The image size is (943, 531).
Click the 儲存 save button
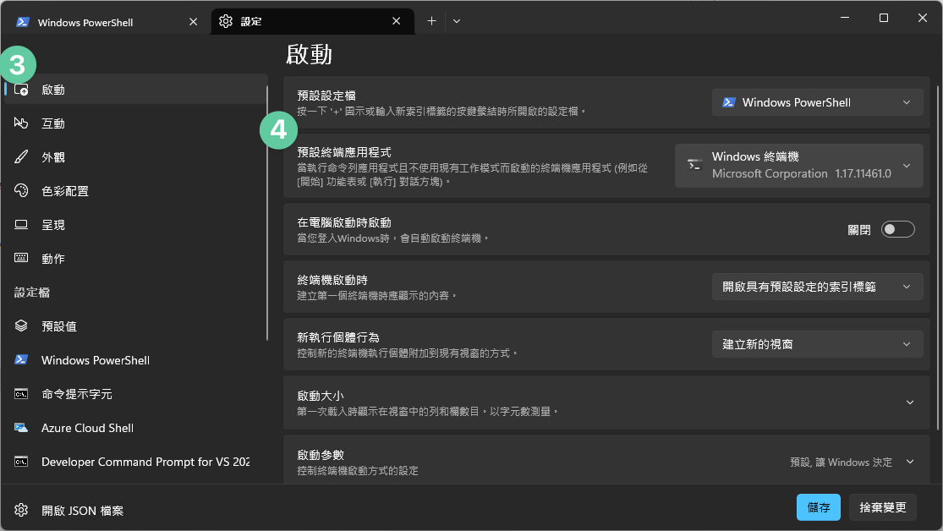click(818, 506)
